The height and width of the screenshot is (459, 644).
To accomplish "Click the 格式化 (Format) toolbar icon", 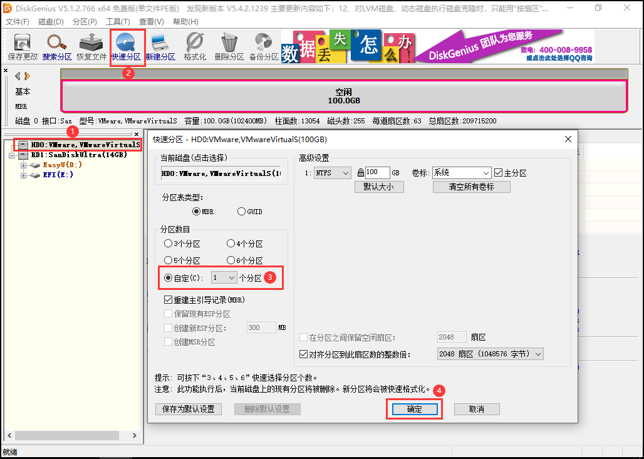I will point(195,47).
